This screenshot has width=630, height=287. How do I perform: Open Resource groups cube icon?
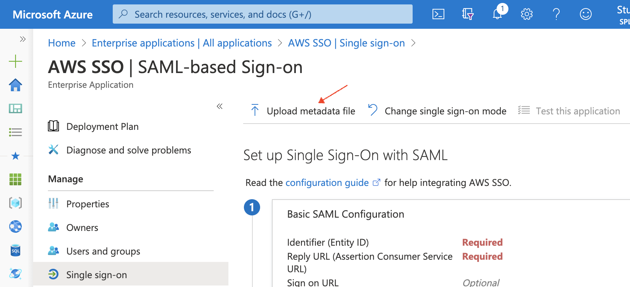15,203
